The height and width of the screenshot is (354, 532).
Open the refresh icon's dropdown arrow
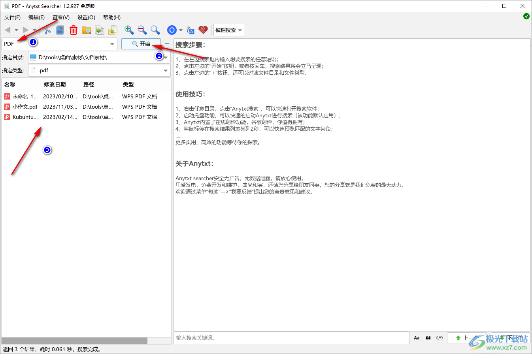click(181, 30)
